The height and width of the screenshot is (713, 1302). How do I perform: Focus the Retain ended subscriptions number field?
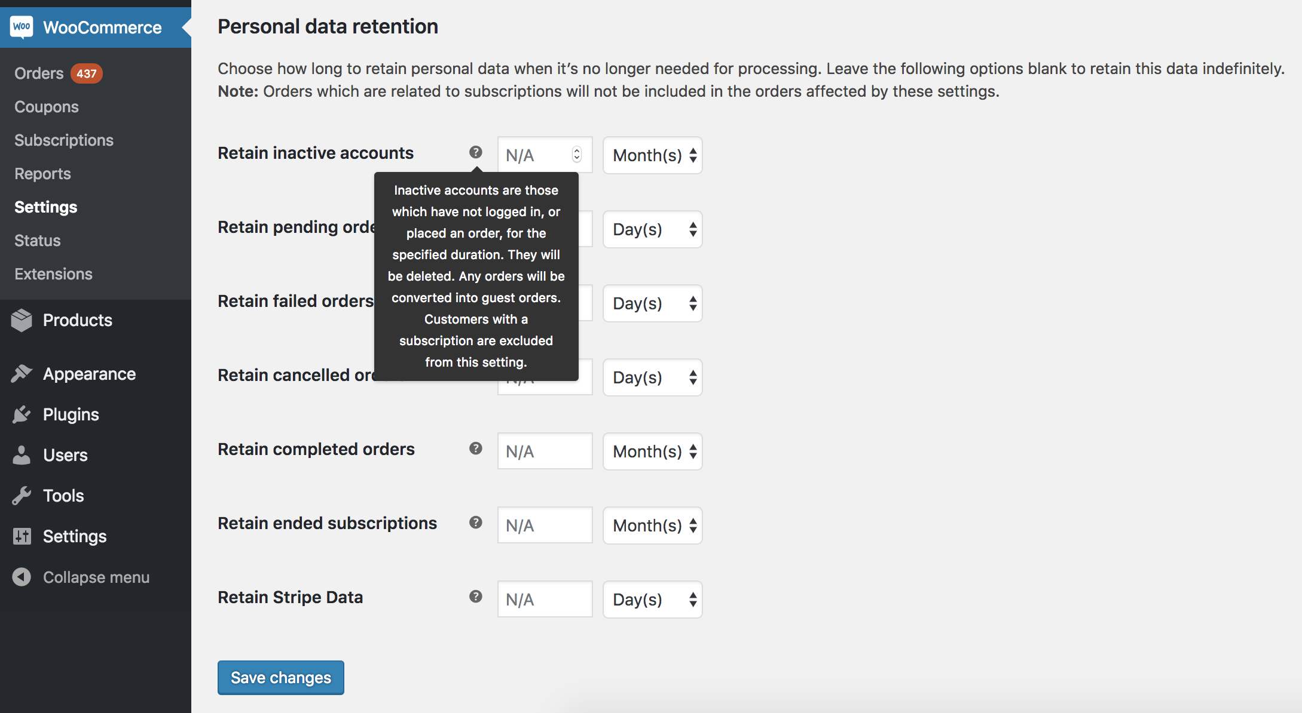tap(545, 525)
